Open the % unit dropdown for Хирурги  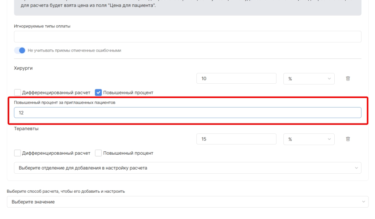point(309,79)
